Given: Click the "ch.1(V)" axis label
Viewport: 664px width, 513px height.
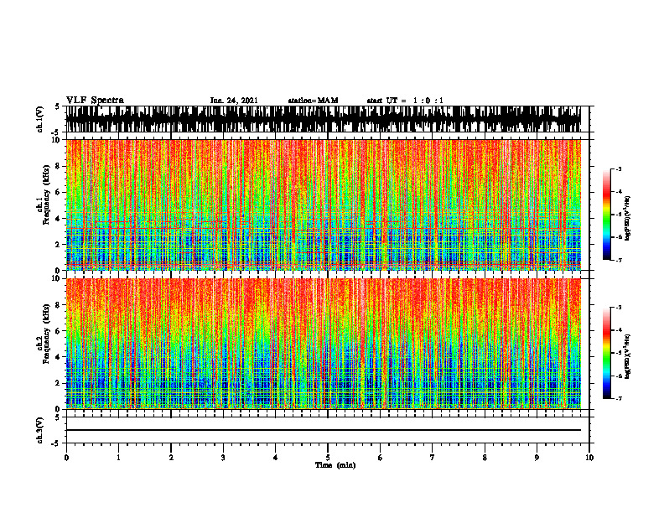Looking at the screenshot, I should [40, 119].
